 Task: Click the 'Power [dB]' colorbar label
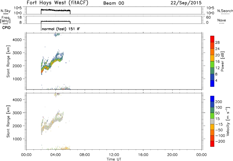pyautogui.click(x=222, y=61)
